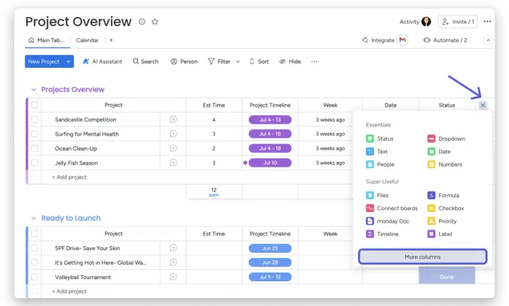
Task: Check the SPF Drive- Save Your Skin row
Action: tap(35, 248)
